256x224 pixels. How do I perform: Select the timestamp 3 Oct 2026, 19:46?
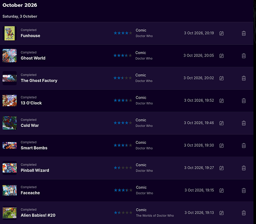pos(199,123)
